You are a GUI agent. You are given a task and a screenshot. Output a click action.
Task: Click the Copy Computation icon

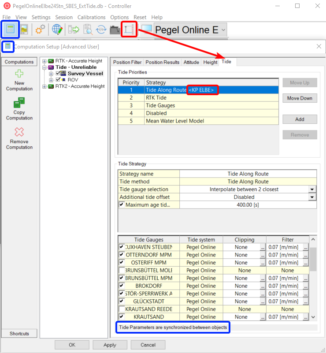(x=19, y=103)
